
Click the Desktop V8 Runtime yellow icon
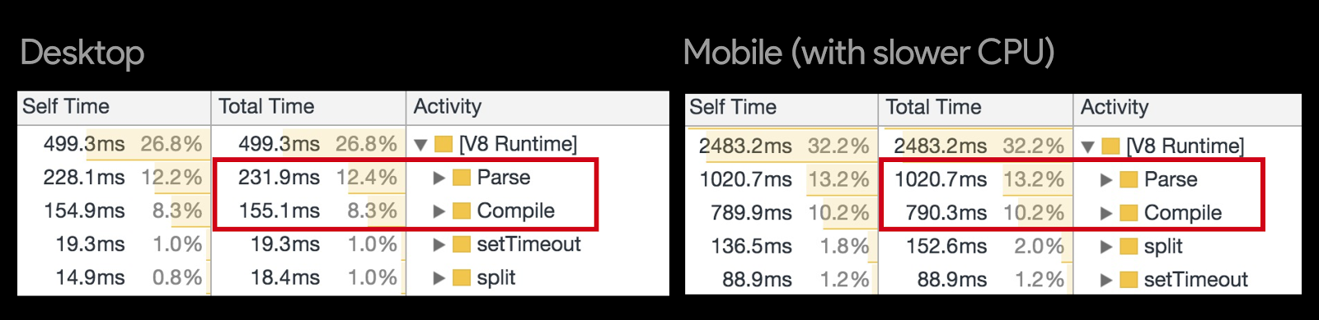coord(444,145)
